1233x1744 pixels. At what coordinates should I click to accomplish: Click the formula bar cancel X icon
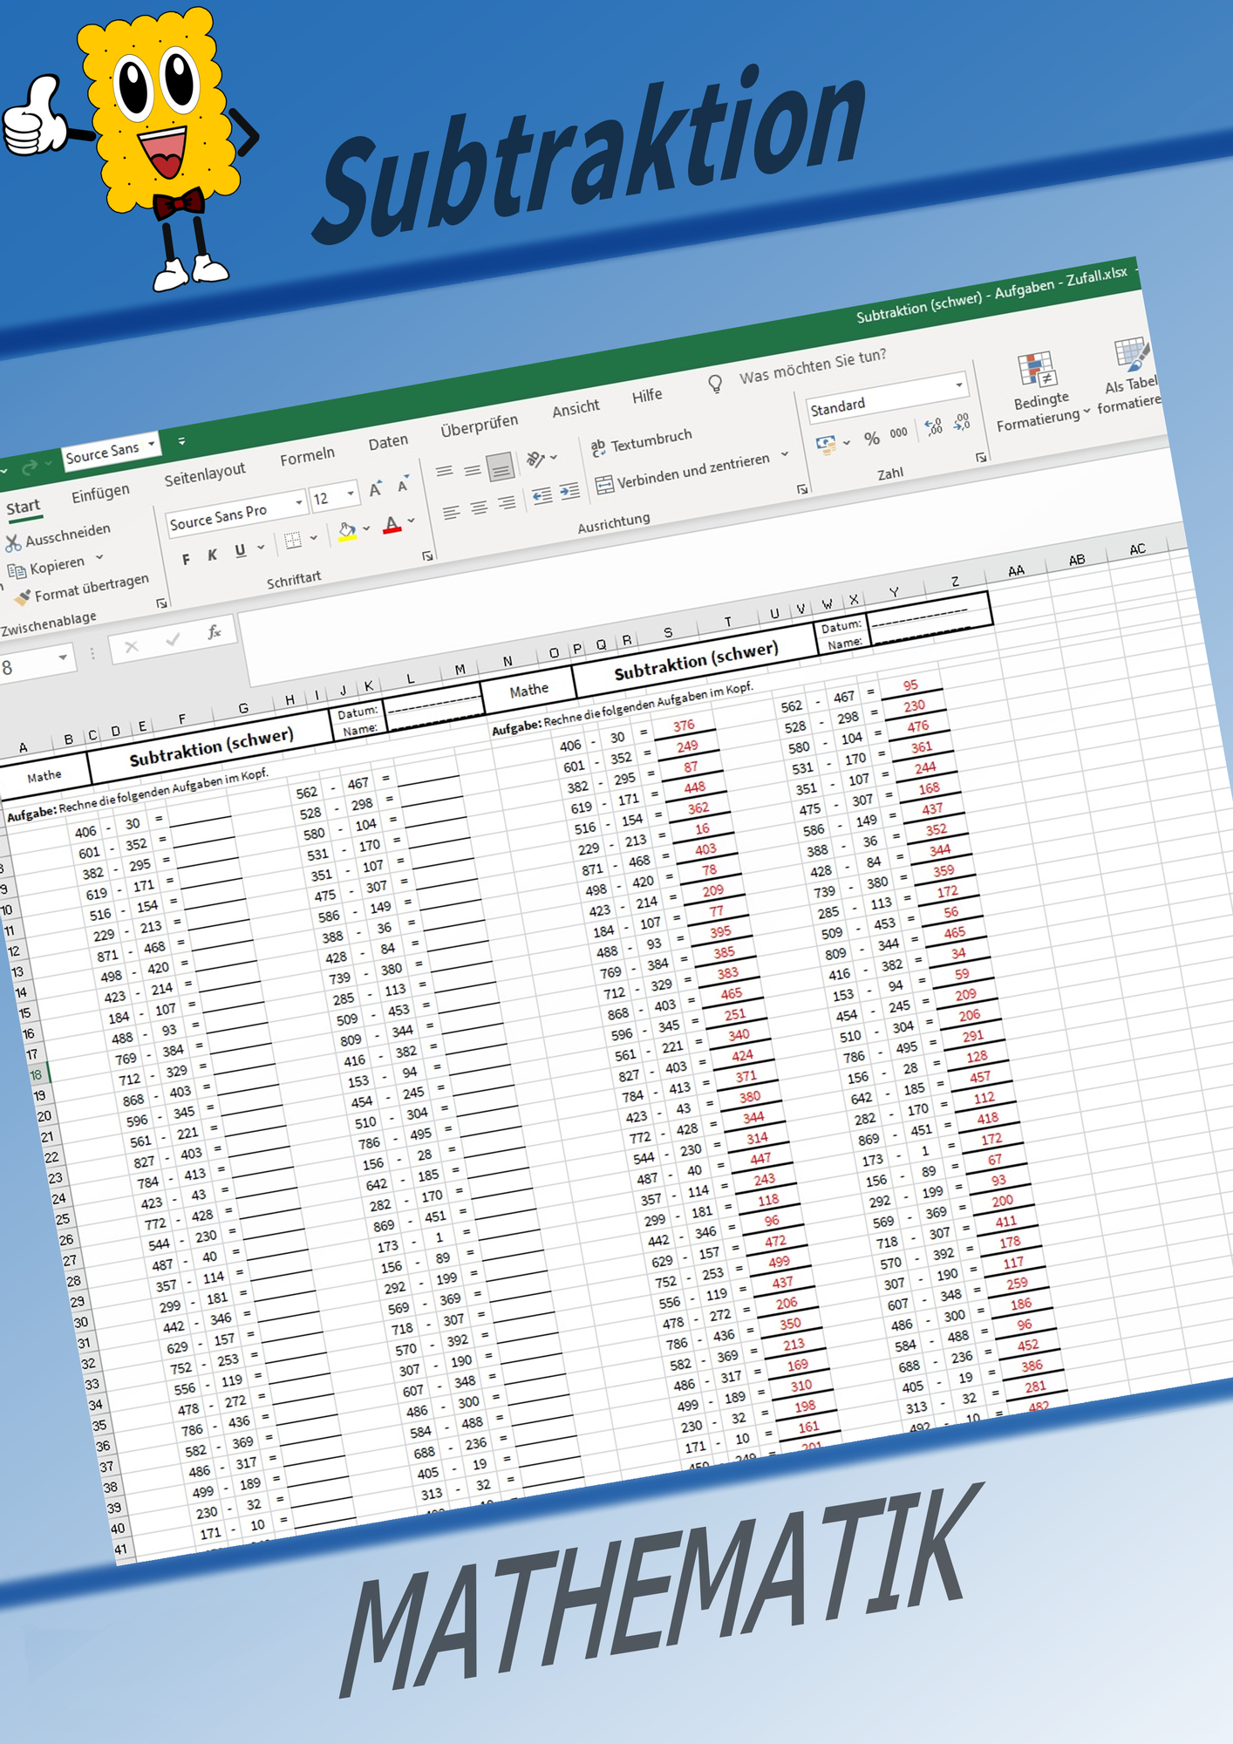(132, 646)
